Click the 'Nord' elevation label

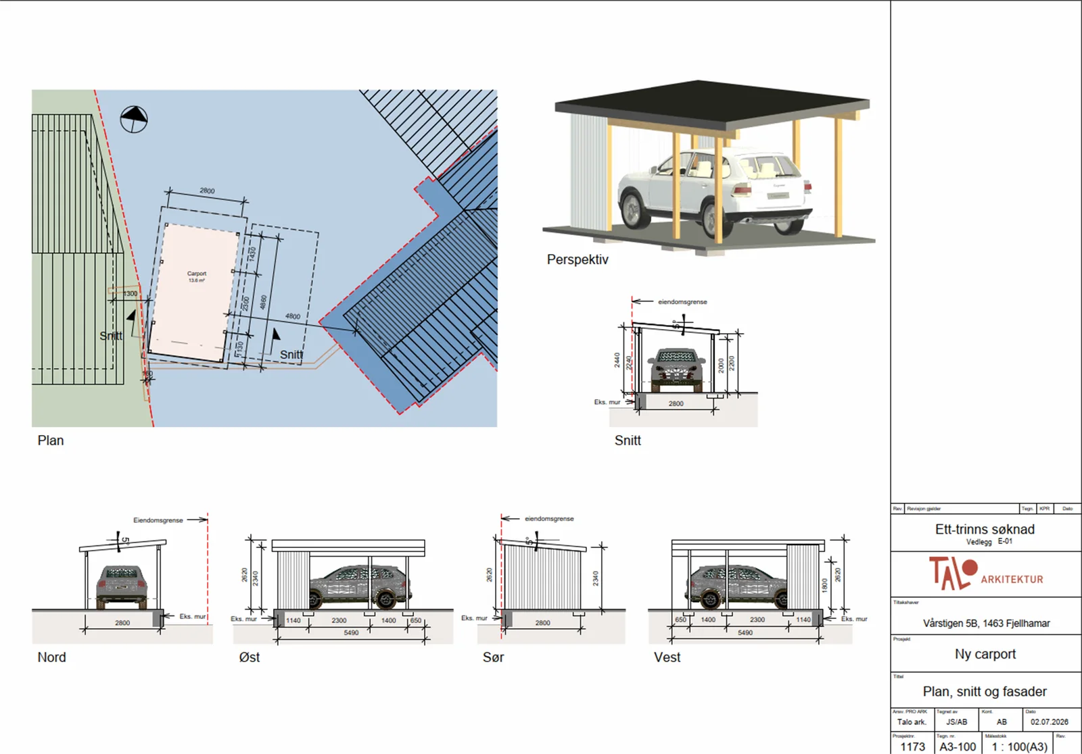pos(51,657)
